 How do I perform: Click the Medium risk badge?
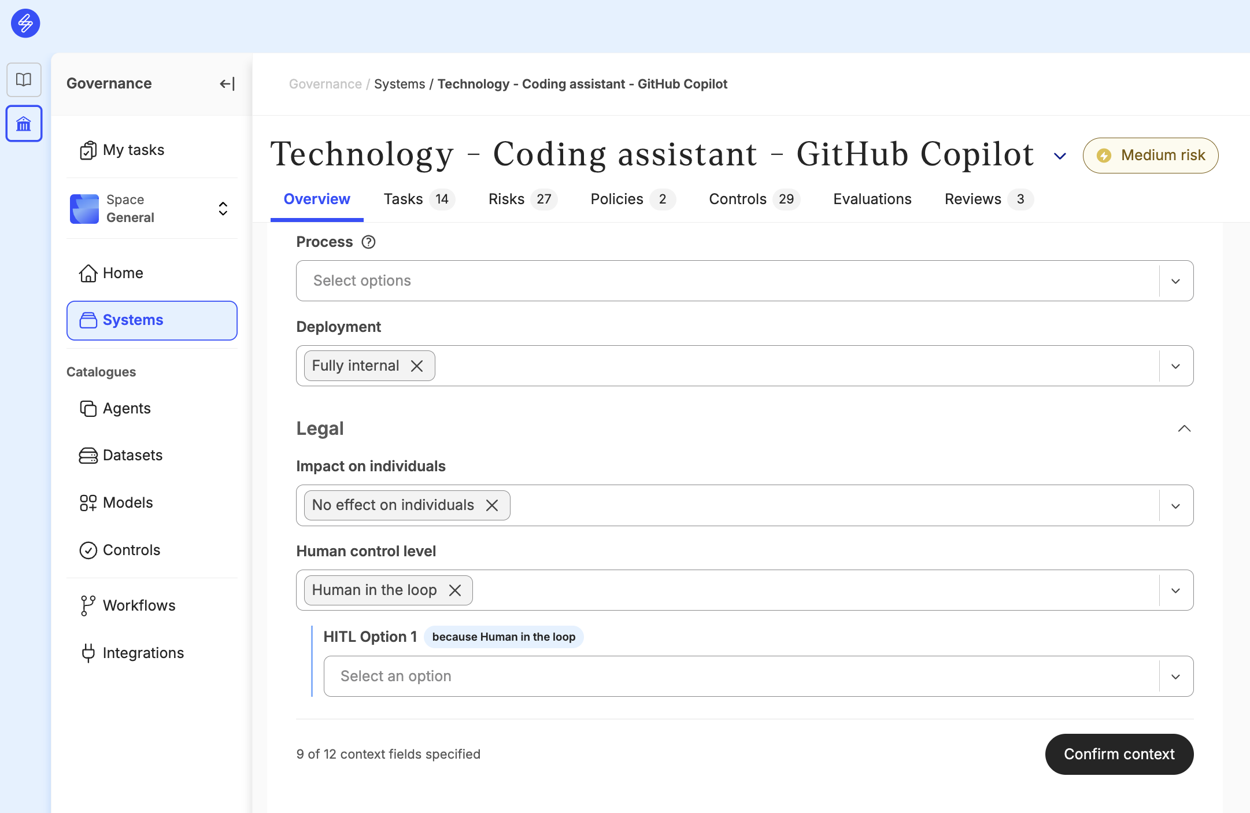(1151, 156)
